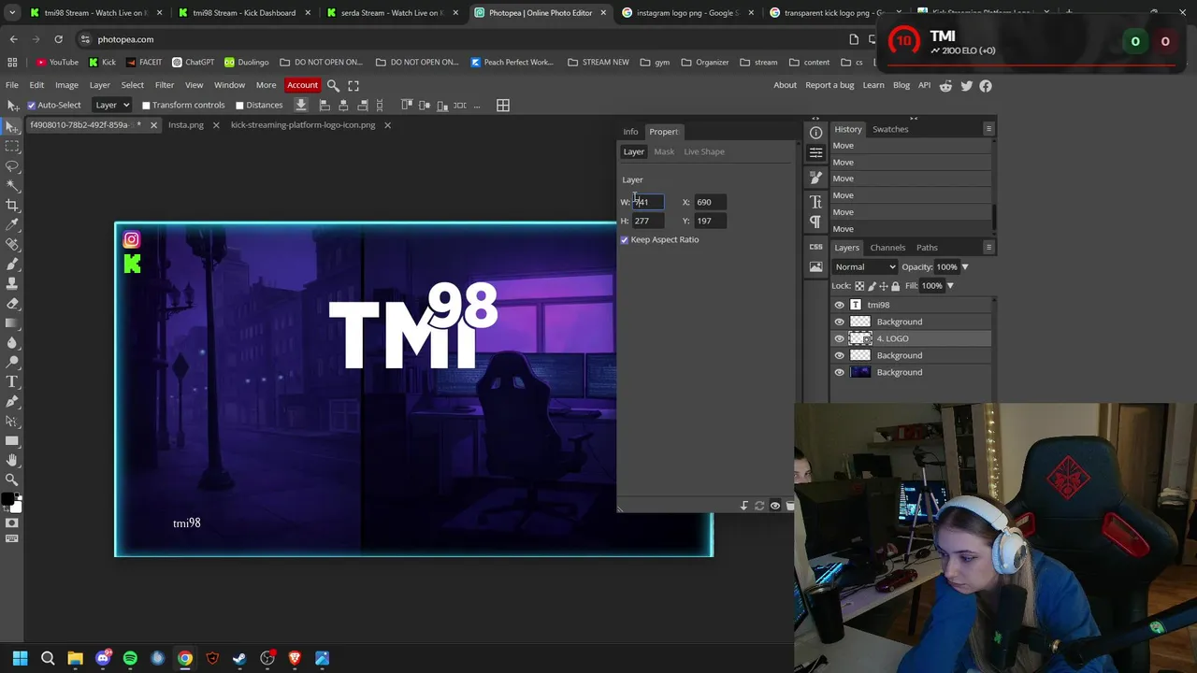Hide the bottom Background layer

coord(839,372)
